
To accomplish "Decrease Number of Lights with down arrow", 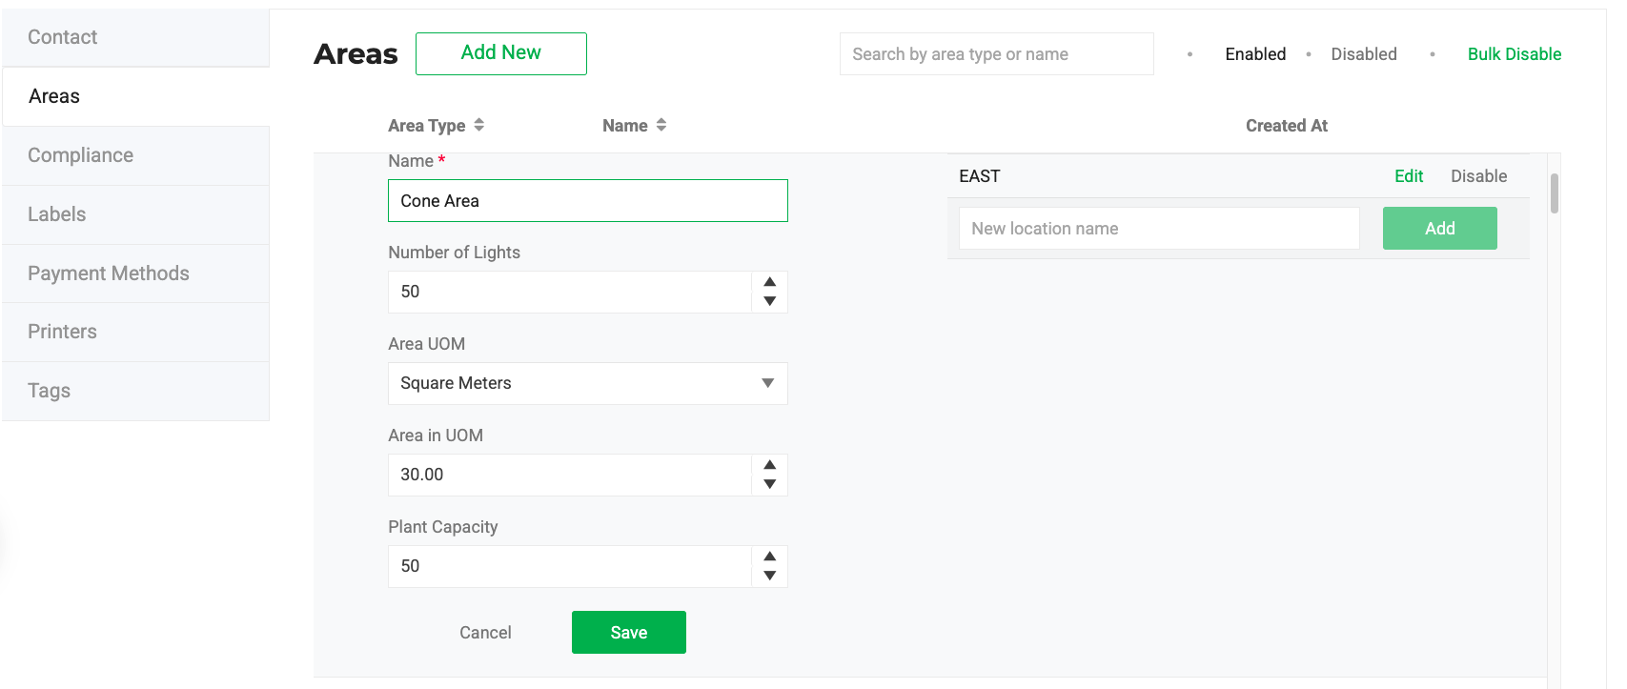I will click(769, 301).
